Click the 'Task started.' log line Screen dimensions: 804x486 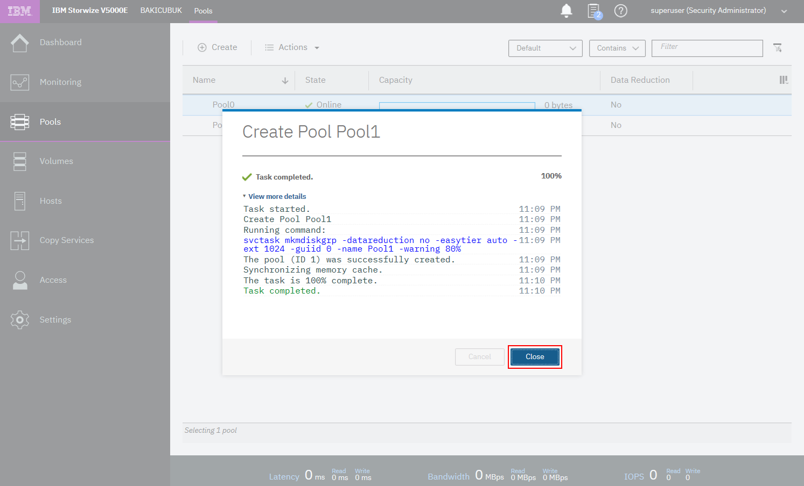coord(276,209)
